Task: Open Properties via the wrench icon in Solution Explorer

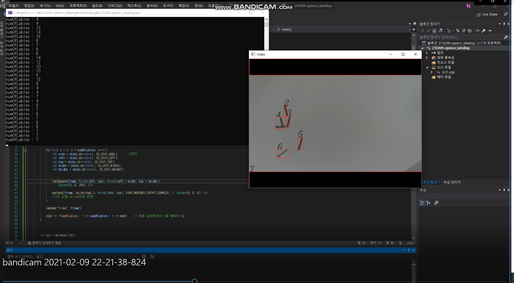Action: tap(484, 31)
